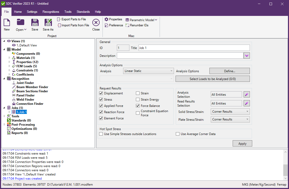Check Use Average Corner Data
This screenshot has width=289, height=189.
pos(178,134)
